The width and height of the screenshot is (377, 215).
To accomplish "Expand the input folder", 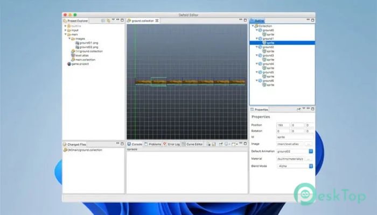I will point(65,30).
